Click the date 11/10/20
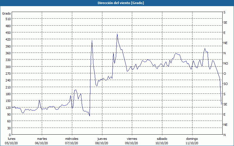234x146 pixels. tap(192, 143)
